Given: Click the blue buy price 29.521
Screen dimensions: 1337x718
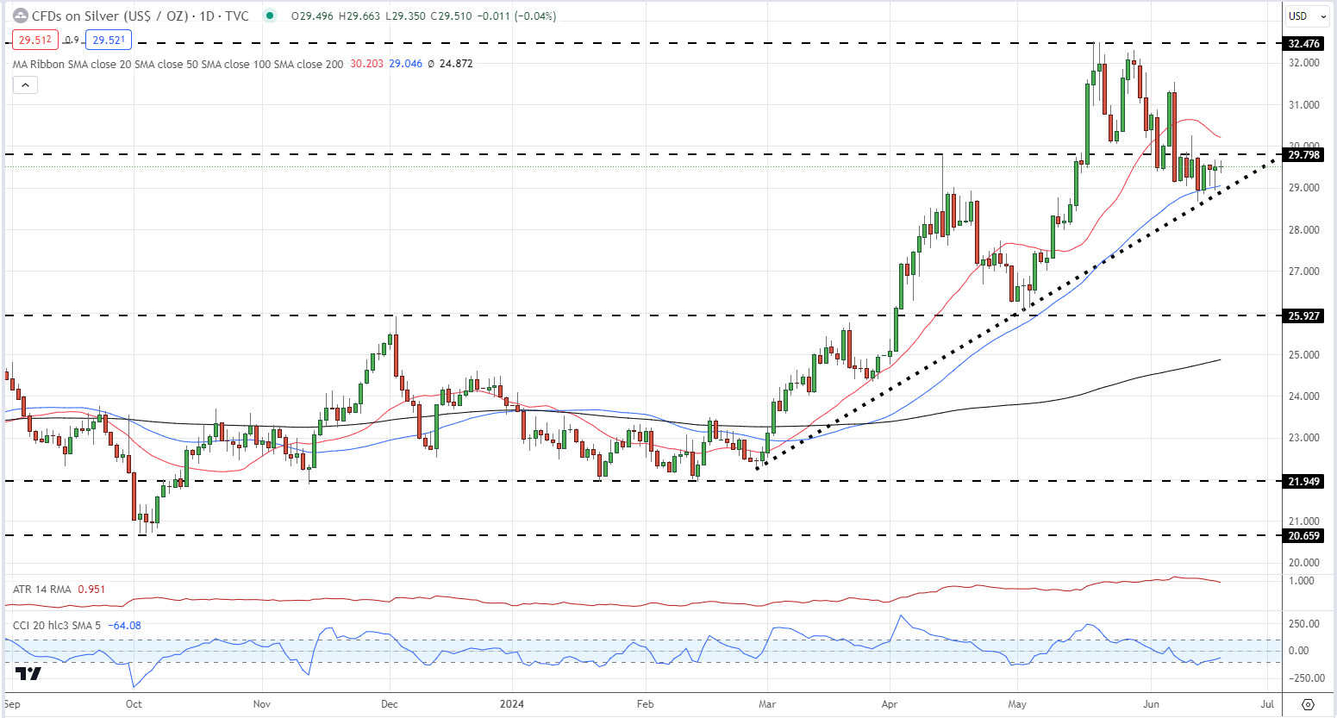Looking at the screenshot, I should pos(109,40).
